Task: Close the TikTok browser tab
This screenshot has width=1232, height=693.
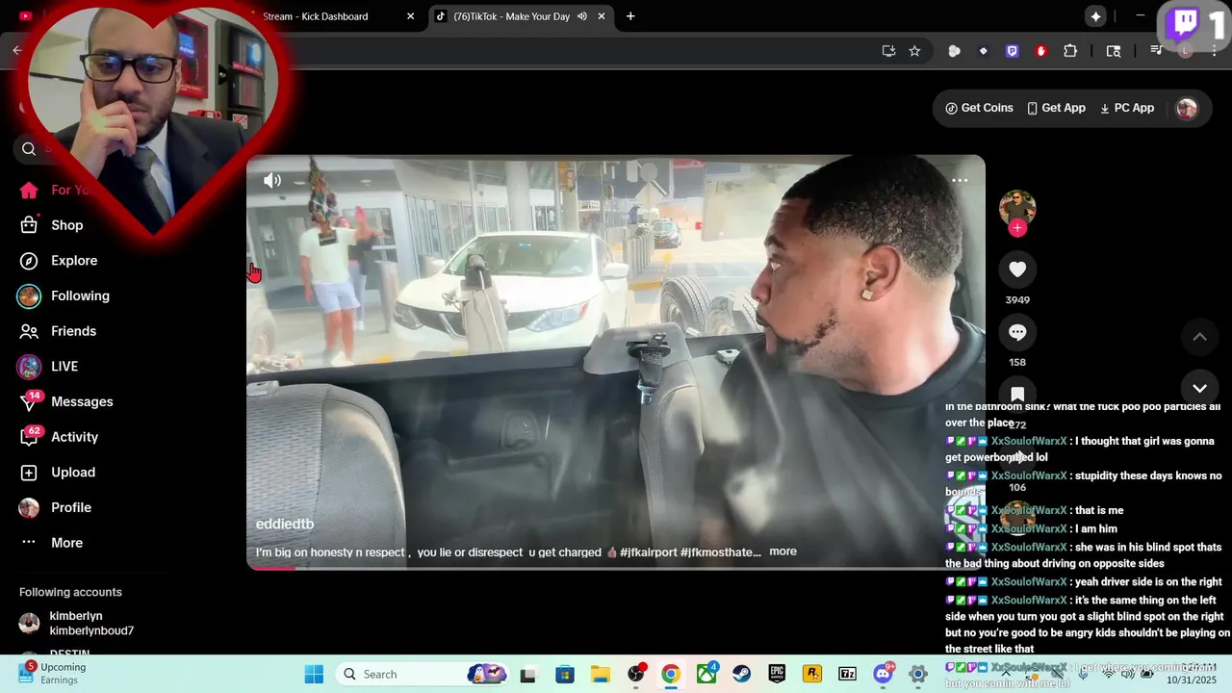Action: point(602,16)
